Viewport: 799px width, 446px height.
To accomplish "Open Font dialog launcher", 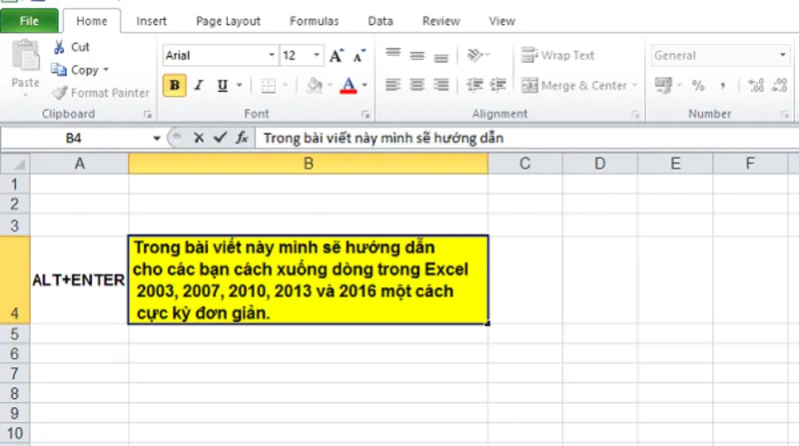I will coord(366,115).
